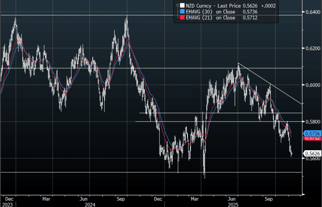Click the 0.6000 label on the price axis
The width and height of the screenshot is (322, 207).
click(x=312, y=85)
